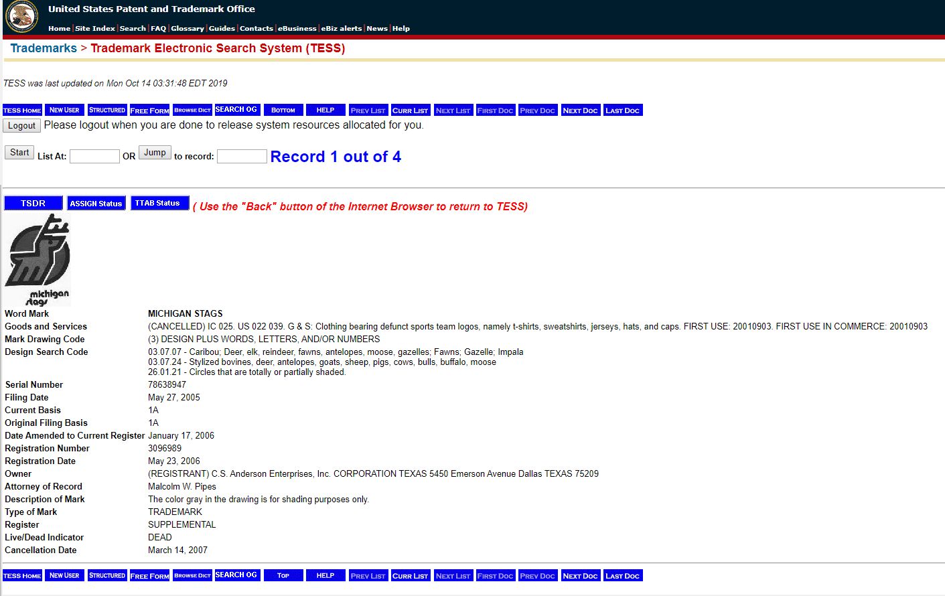
Task: Click the bottom New User button
Action: point(64,575)
